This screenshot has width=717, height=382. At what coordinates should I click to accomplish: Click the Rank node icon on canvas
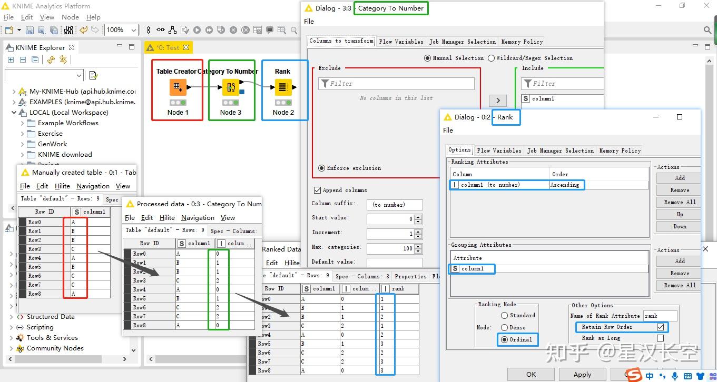pyautogui.click(x=283, y=87)
